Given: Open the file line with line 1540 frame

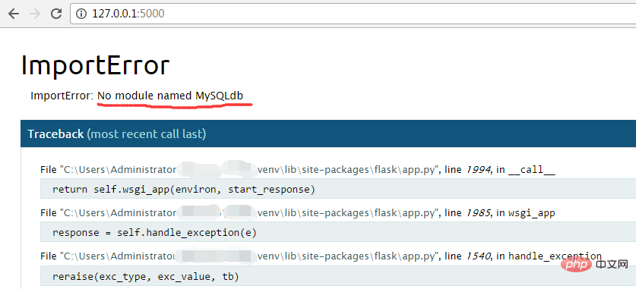Looking at the screenshot, I should 321,256.
